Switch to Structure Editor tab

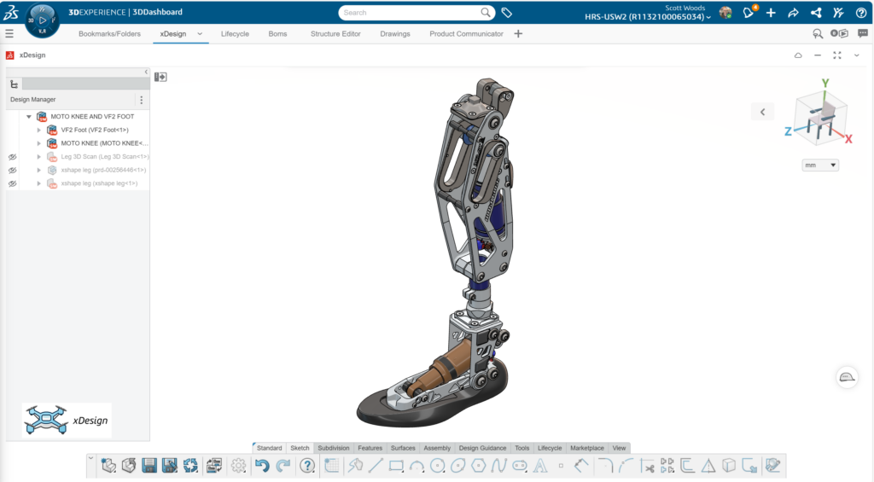(x=335, y=34)
